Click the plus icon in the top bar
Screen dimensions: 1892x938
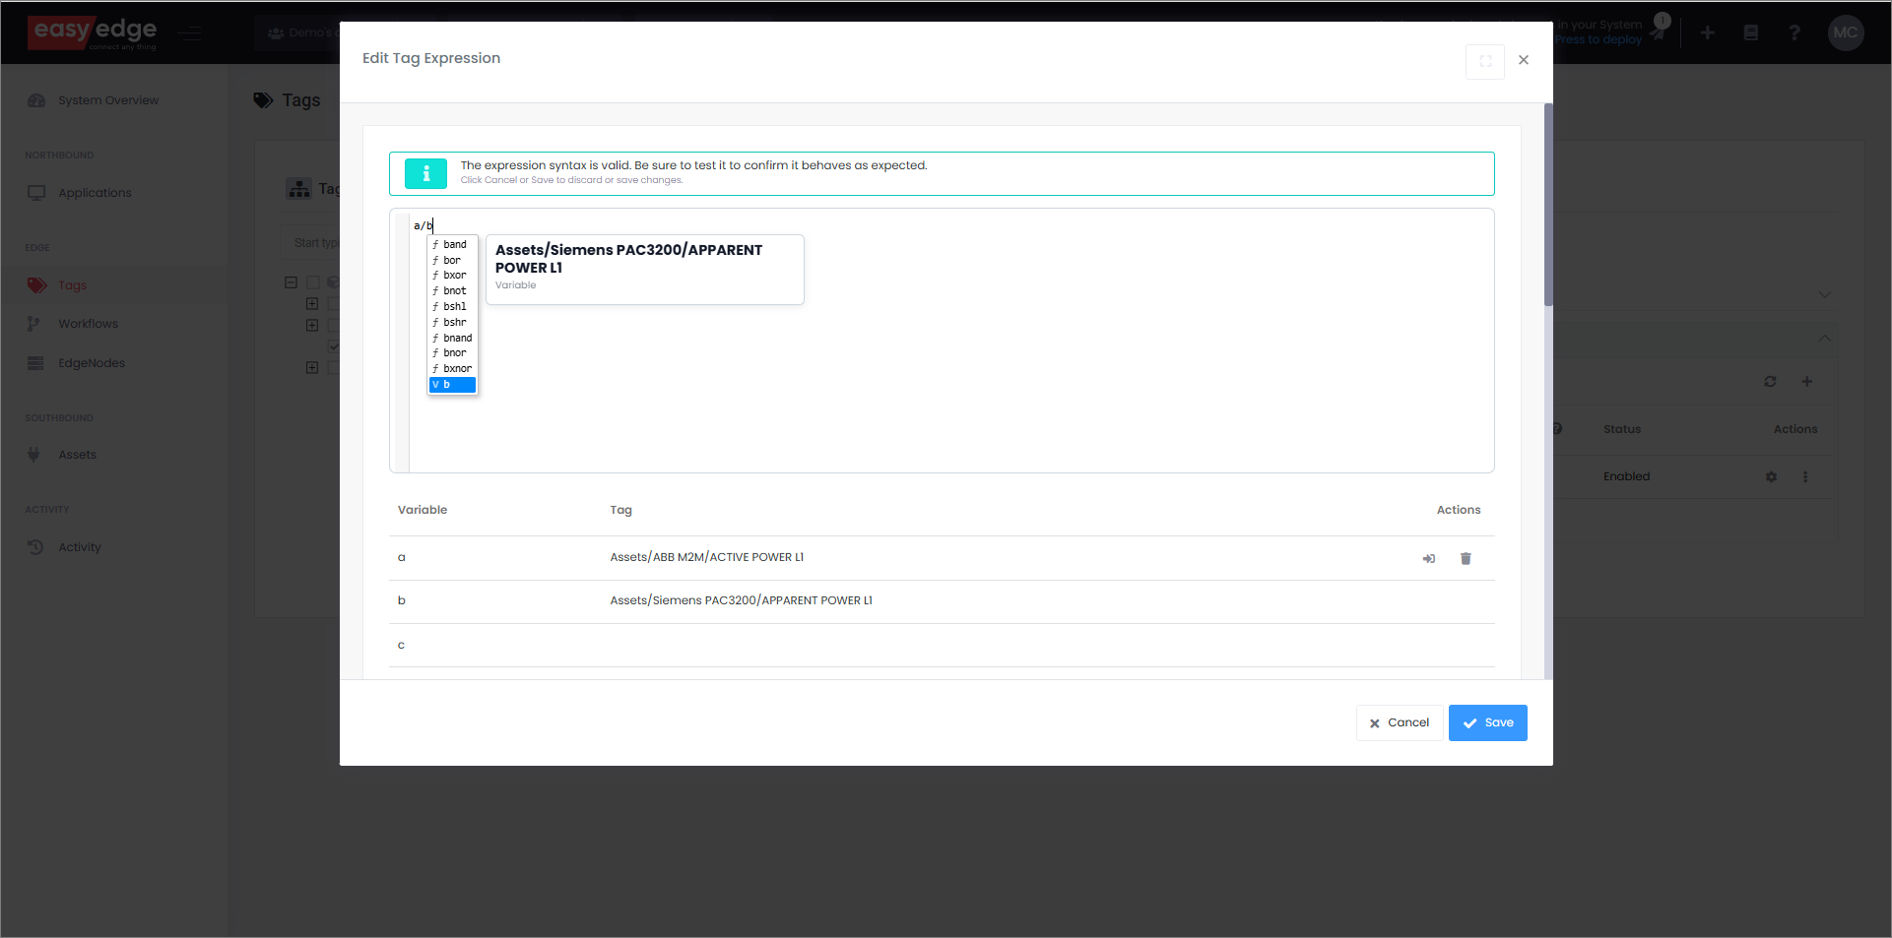pyautogui.click(x=1708, y=33)
